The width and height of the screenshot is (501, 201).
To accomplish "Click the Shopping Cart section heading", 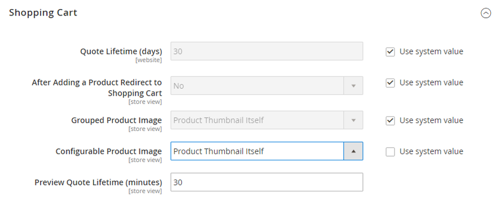I will [43, 13].
